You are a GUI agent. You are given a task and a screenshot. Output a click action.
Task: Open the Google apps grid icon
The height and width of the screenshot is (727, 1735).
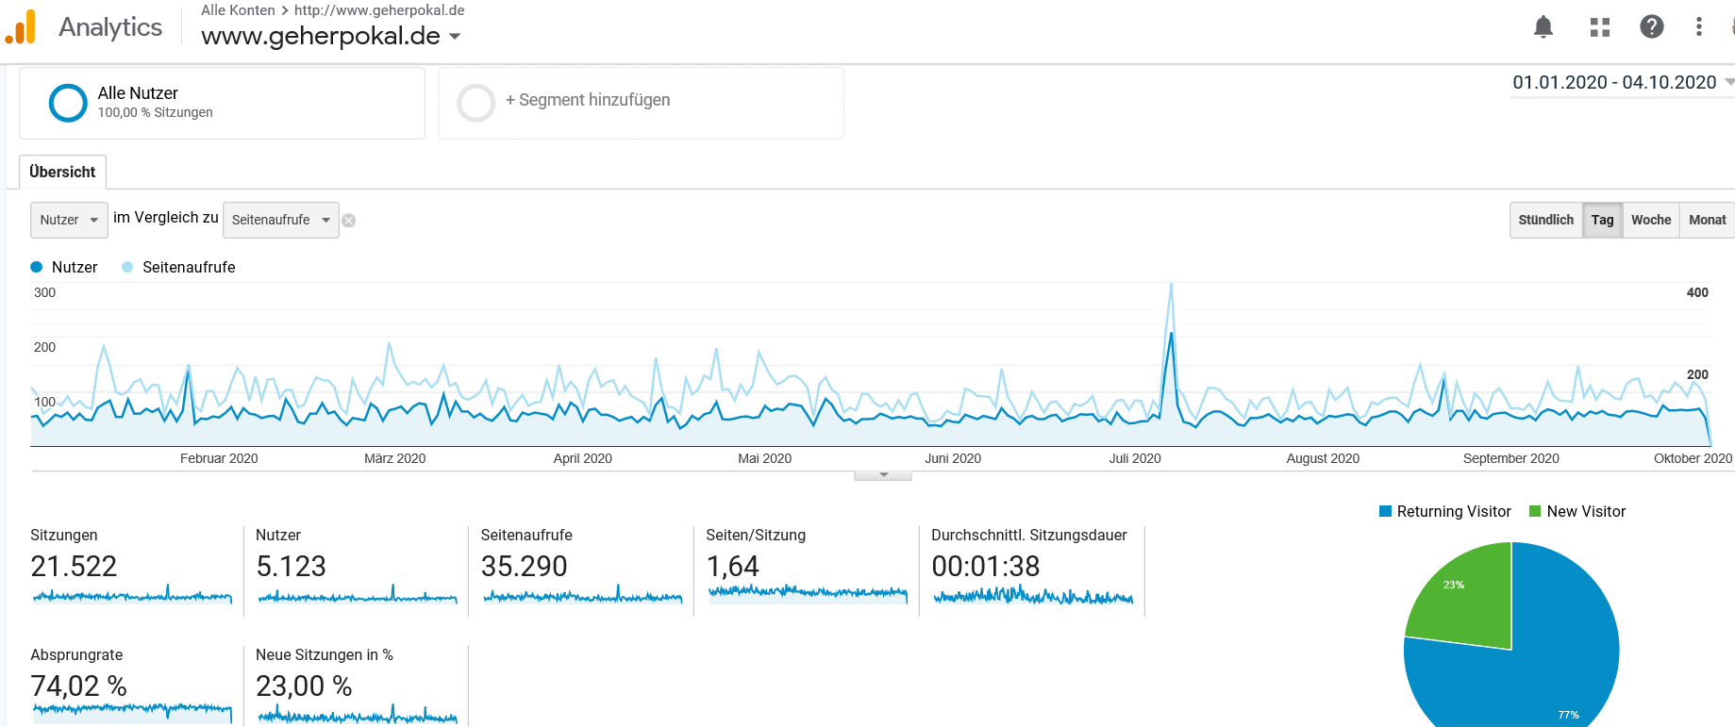click(x=1600, y=27)
